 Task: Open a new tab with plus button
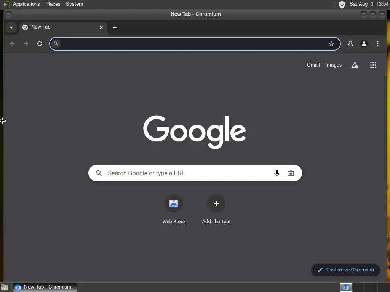point(115,27)
